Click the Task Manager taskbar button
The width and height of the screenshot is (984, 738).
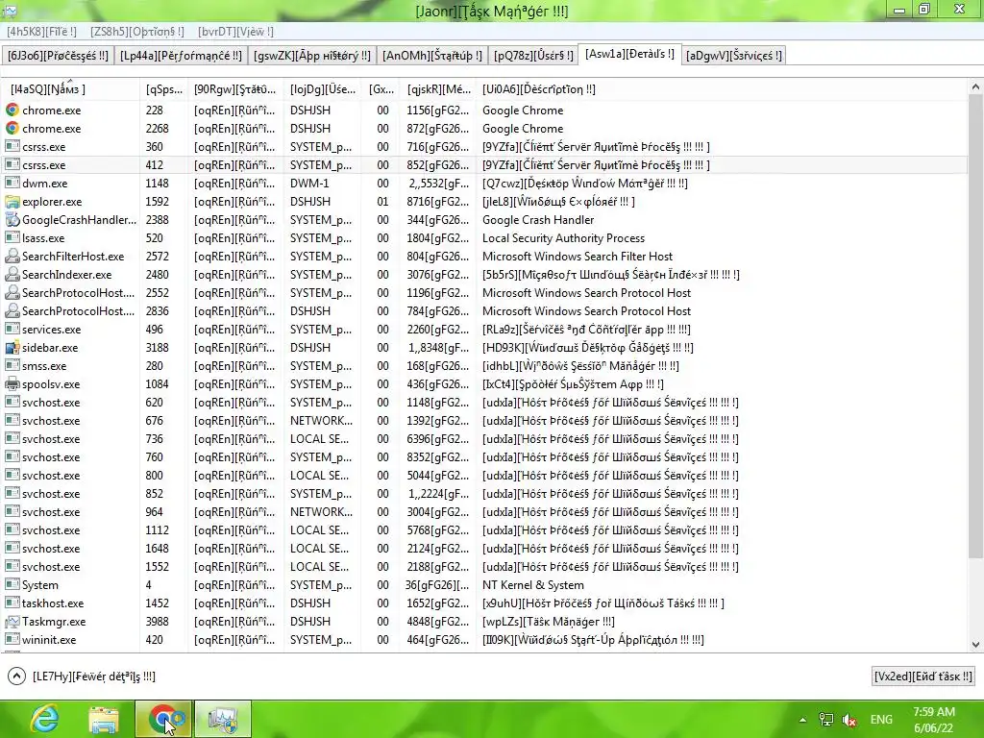pos(223,719)
